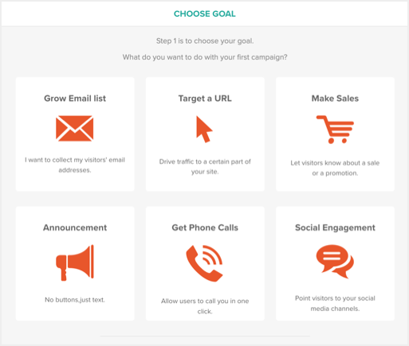Click the ringing phone icon

click(204, 263)
